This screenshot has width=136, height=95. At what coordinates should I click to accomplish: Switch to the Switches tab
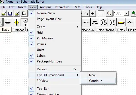coord(18,30)
